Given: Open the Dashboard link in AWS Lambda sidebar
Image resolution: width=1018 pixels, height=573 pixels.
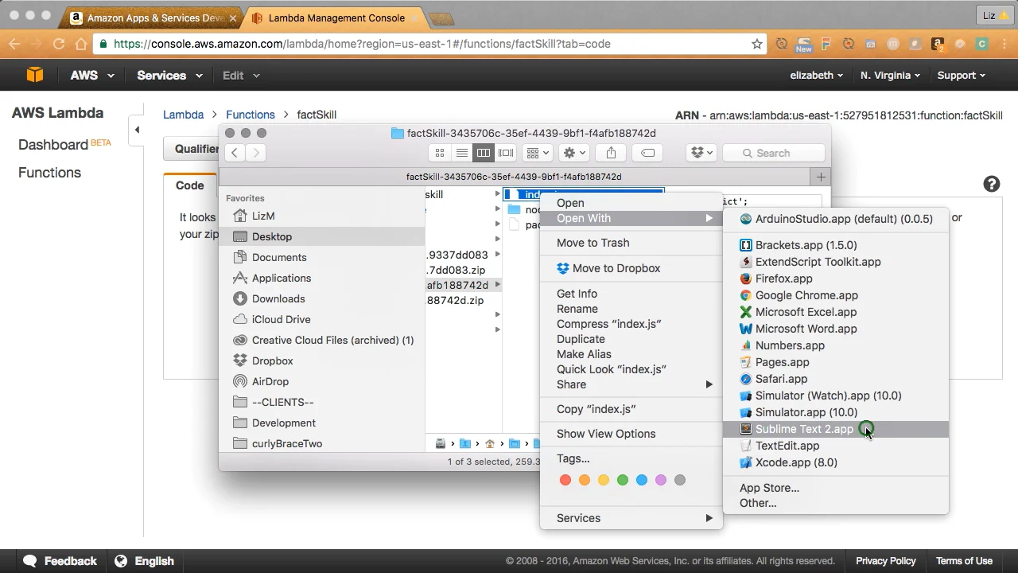Looking at the screenshot, I should point(53,145).
